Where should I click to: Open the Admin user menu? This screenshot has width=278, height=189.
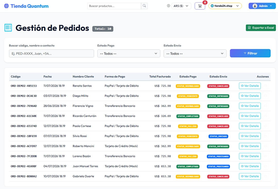coord(262,6)
